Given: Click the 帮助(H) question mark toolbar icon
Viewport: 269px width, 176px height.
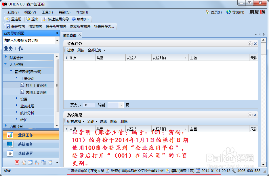Looking at the screenshot, I should 74,19.
